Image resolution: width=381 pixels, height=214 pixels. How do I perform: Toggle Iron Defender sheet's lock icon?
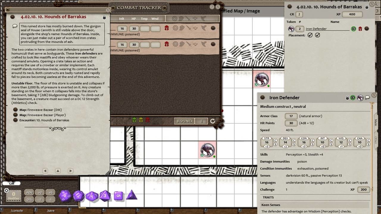pos(347,98)
